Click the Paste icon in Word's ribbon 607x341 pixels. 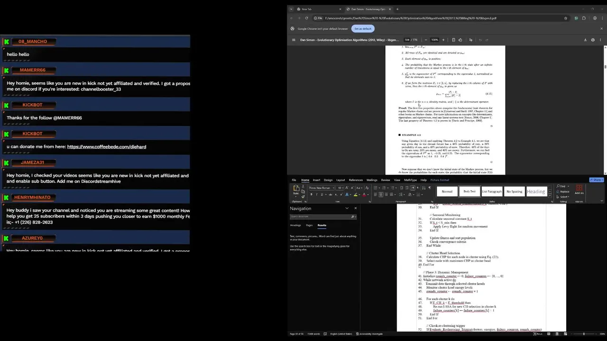pos(296,189)
